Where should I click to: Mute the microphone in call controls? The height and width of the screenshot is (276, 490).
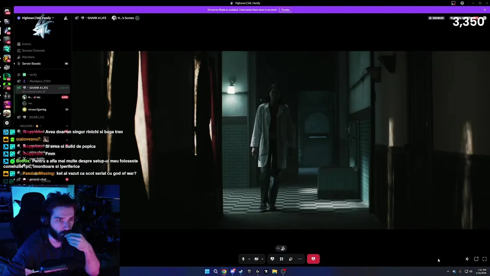point(243,259)
